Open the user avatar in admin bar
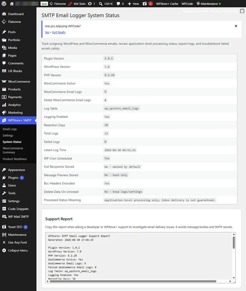 242,11
